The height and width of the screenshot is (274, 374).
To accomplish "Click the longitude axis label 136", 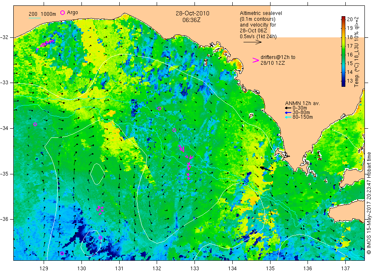I will click(308, 269).
